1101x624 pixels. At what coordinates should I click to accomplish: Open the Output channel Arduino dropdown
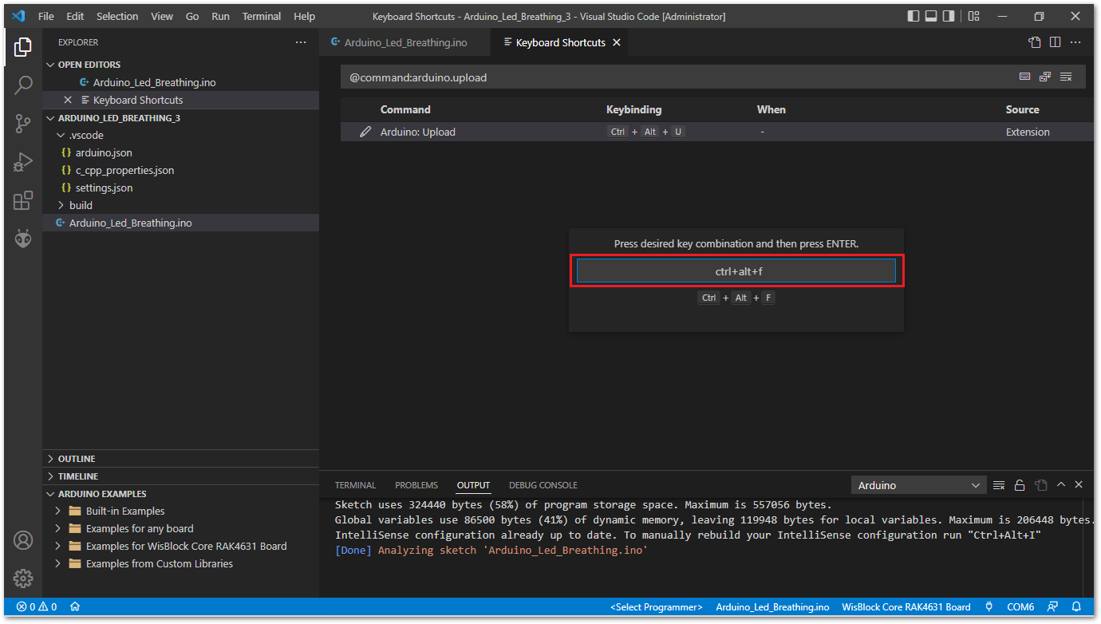[919, 485]
